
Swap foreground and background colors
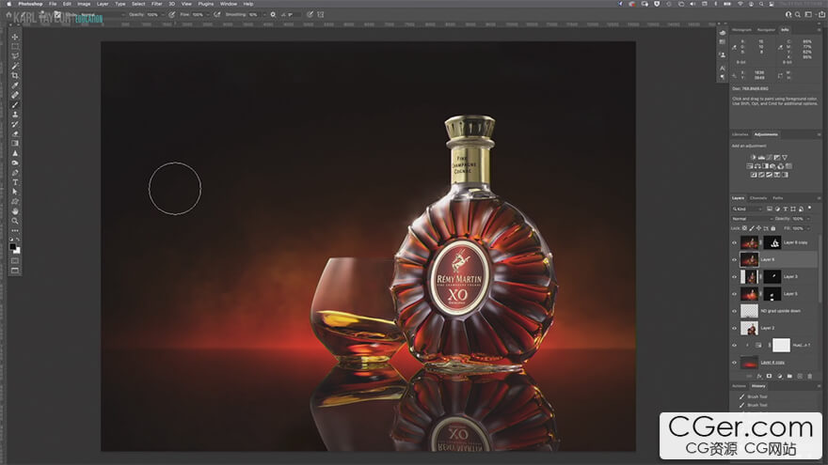(19, 240)
